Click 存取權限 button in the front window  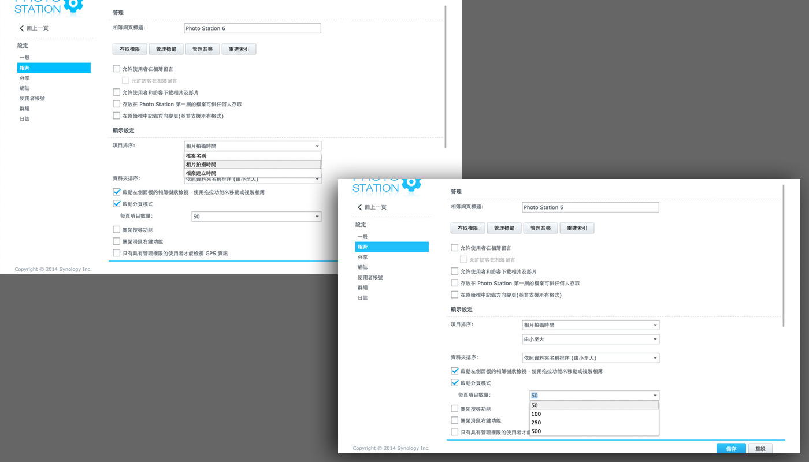click(467, 228)
